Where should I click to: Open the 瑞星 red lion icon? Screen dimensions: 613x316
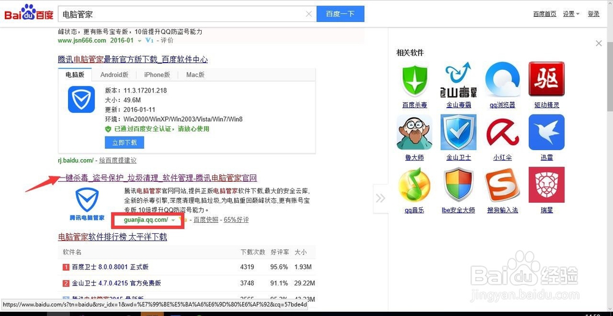point(546,185)
